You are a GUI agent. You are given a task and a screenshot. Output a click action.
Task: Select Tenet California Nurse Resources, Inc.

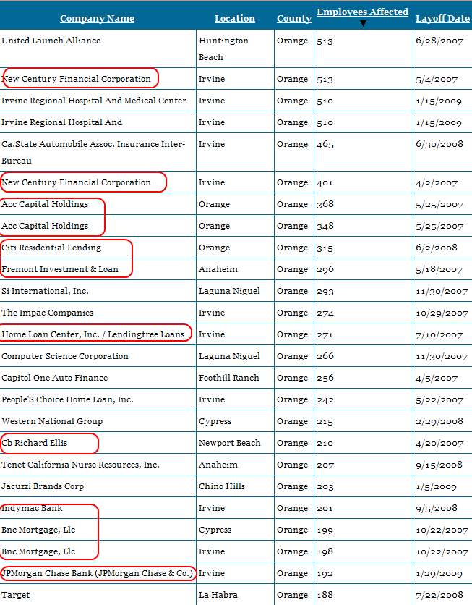click(x=80, y=465)
